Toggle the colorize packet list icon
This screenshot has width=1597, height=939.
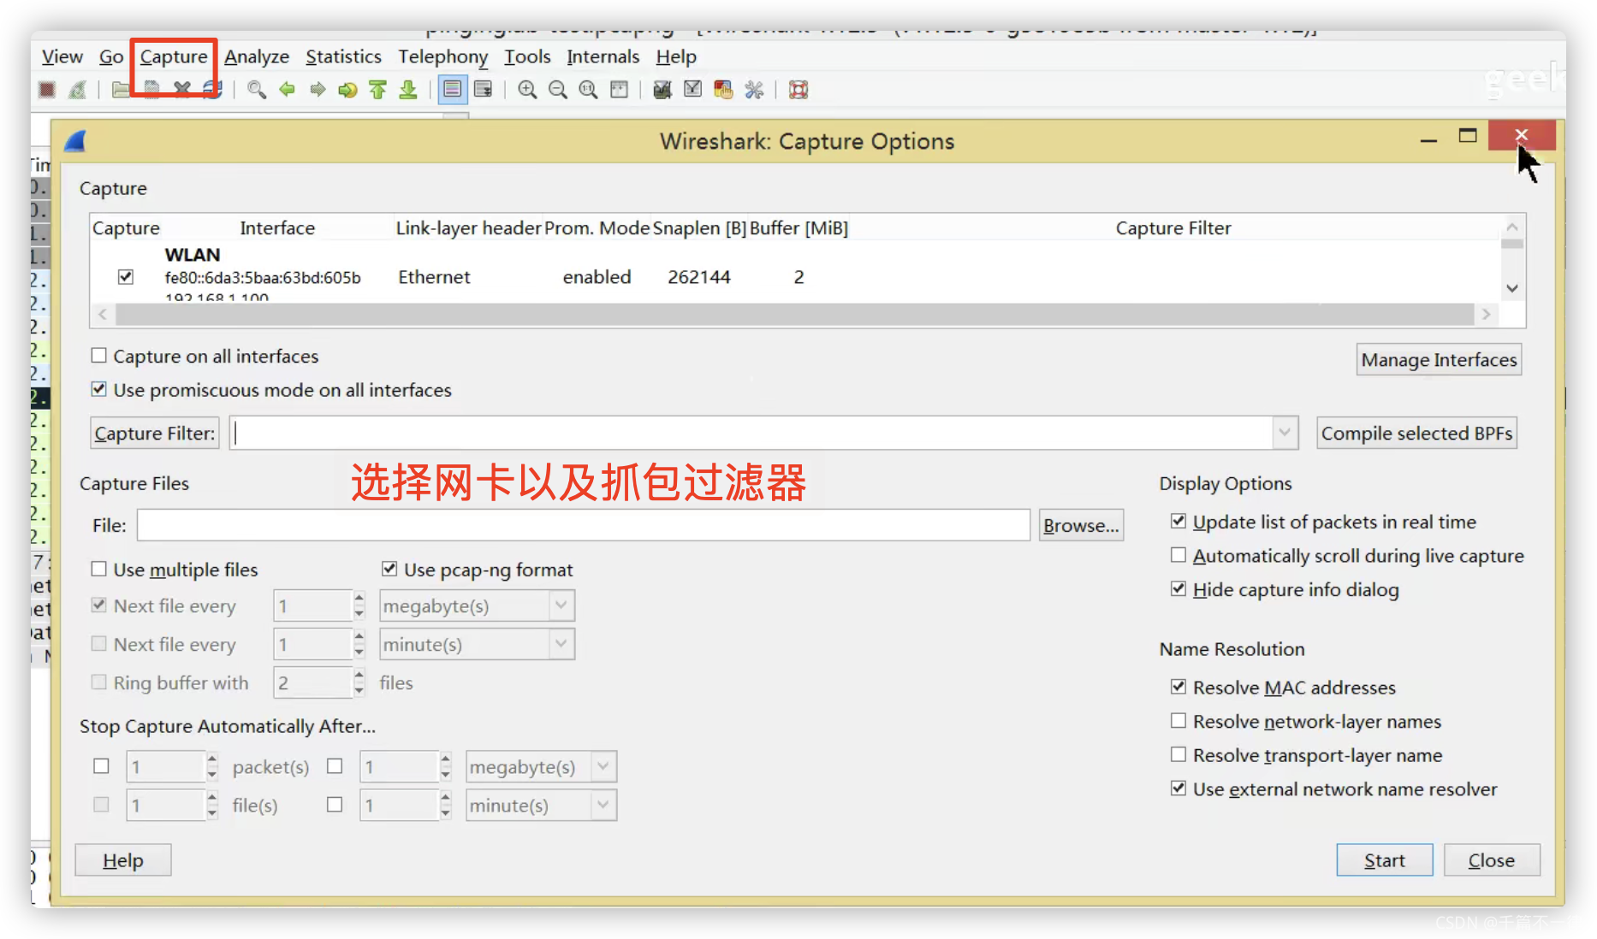point(453,90)
